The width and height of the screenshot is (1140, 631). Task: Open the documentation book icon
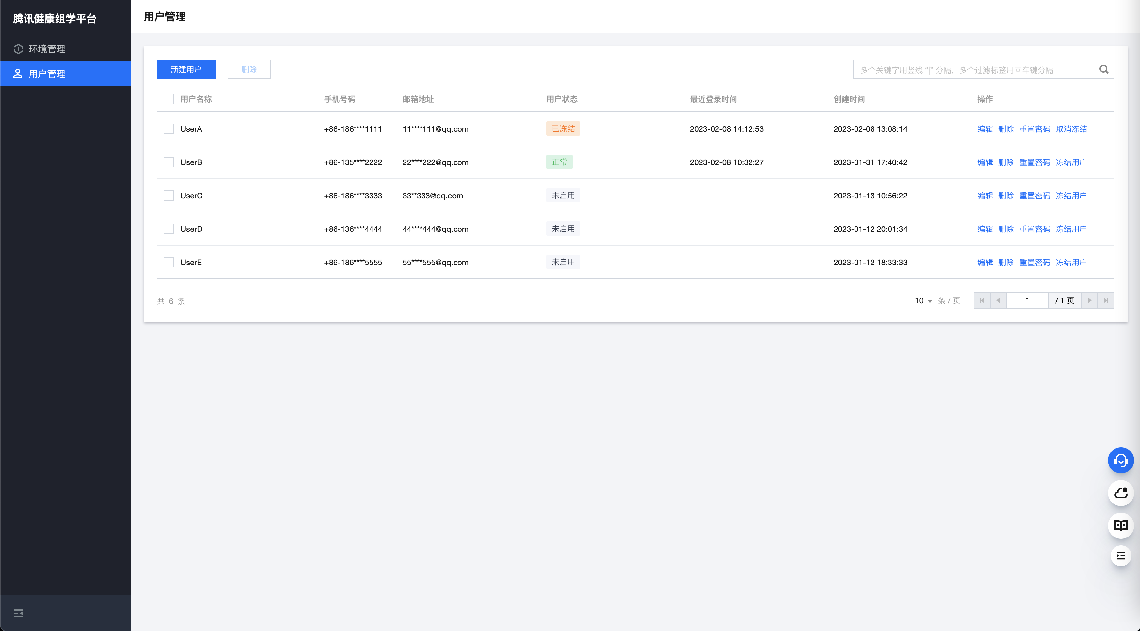1120,525
